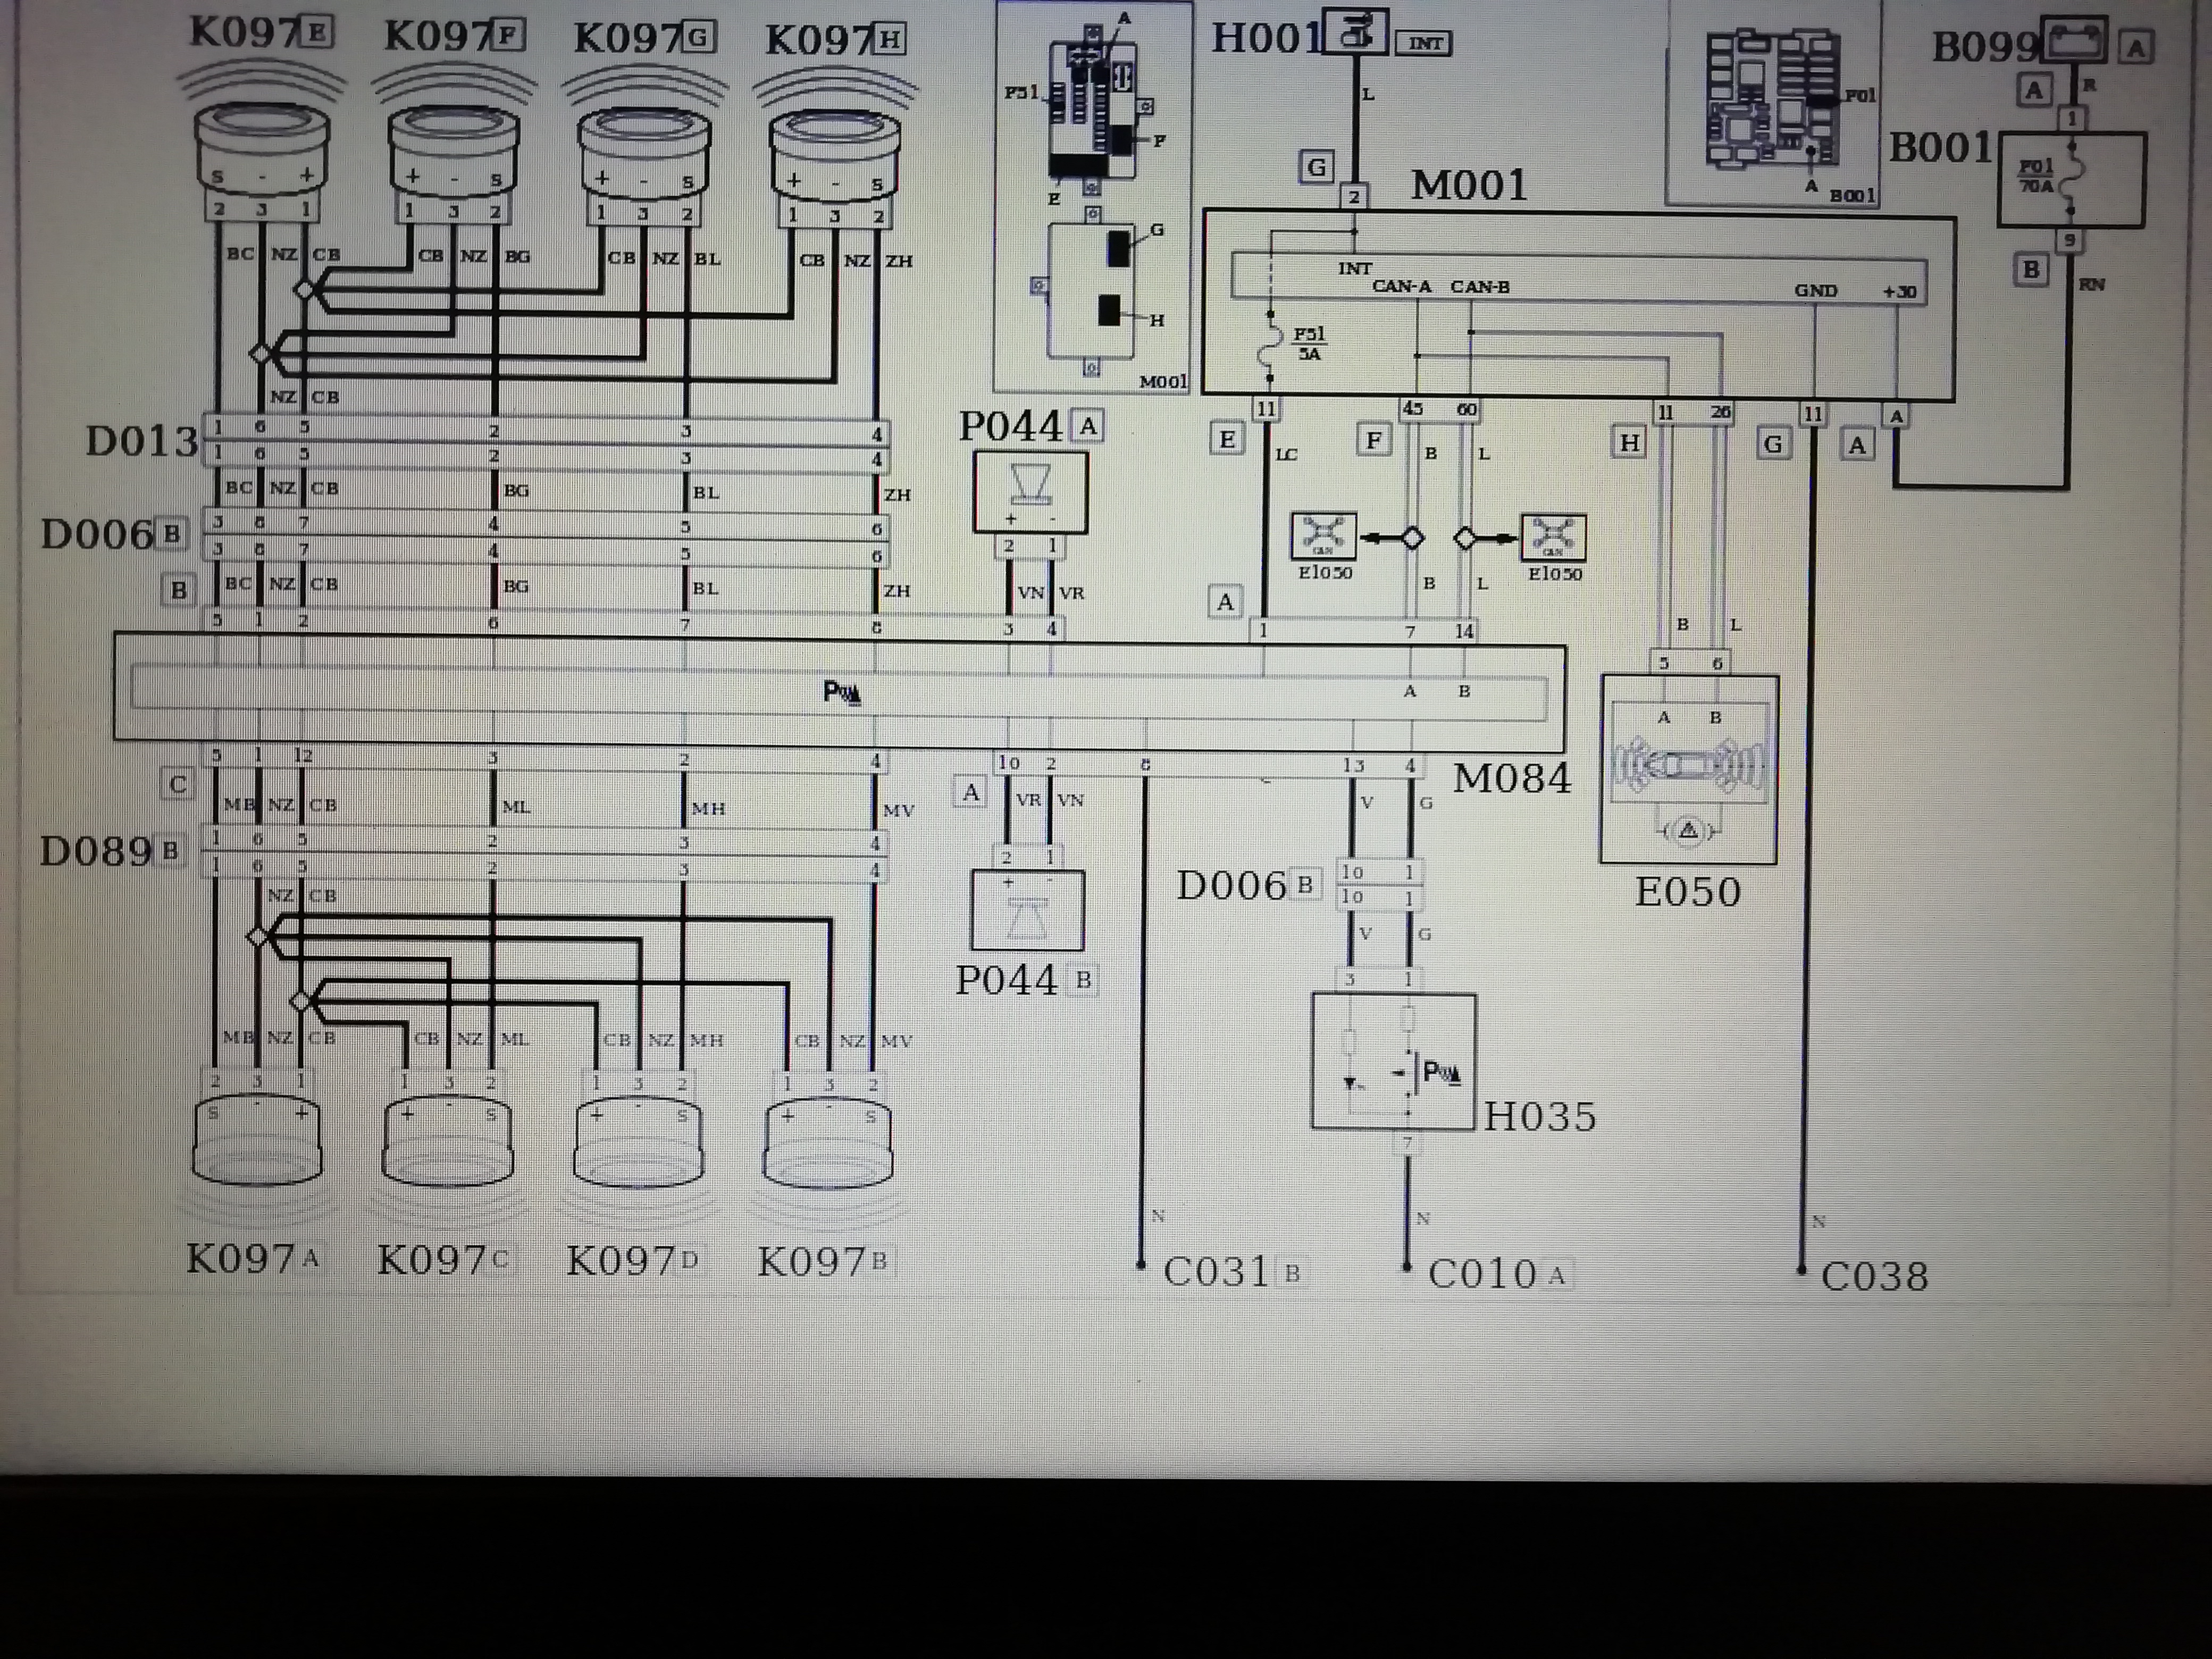Click the M084 module label
This screenshot has width=2212, height=1659.
click(x=1512, y=778)
